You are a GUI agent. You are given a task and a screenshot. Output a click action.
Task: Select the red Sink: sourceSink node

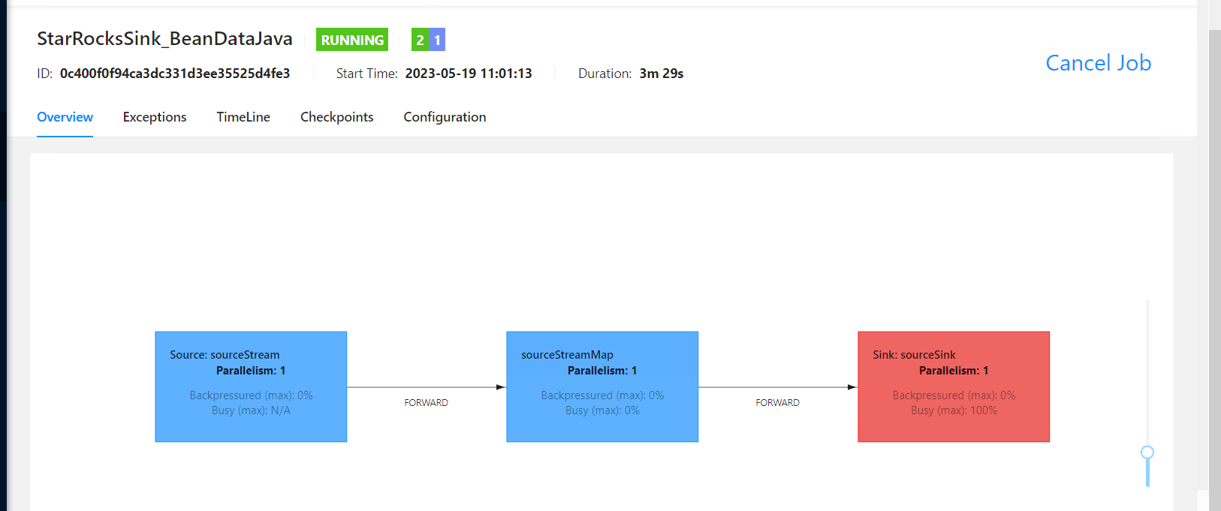pyautogui.click(x=954, y=386)
